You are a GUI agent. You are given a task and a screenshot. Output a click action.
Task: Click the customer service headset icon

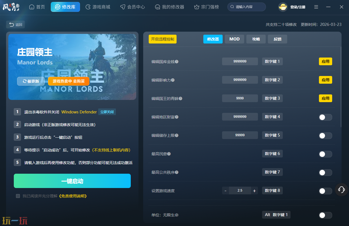(x=342, y=190)
